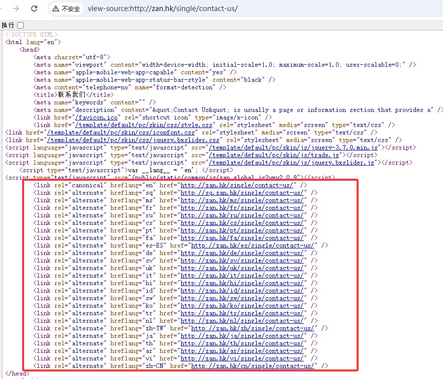Image resolution: width=443 pixels, height=379 pixels.
Task: Click the browser forward arrow
Action: pos(16,9)
